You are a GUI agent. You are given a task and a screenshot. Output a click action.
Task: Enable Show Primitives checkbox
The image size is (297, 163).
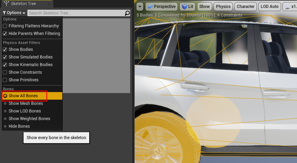[5, 80]
